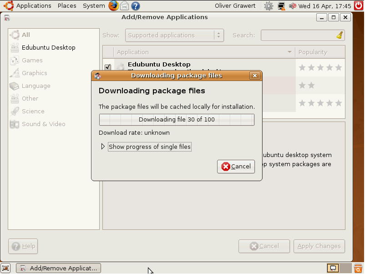Image resolution: width=365 pixels, height=274 pixels.
Task: Select the Graphics category icon
Action: point(15,73)
